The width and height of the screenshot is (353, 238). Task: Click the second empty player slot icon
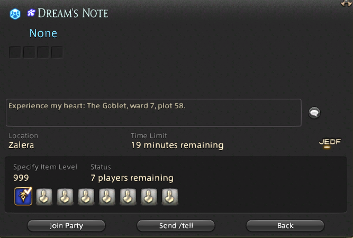[65, 197]
